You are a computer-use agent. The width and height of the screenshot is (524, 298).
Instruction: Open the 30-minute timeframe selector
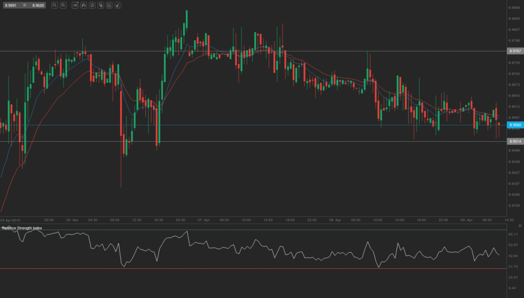tap(75, 5)
